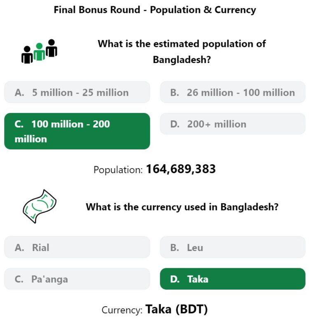Pick the highlighted C. 100 million - 200 million option
Viewport: 309px width, 319px height.
(x=77, y=131)
